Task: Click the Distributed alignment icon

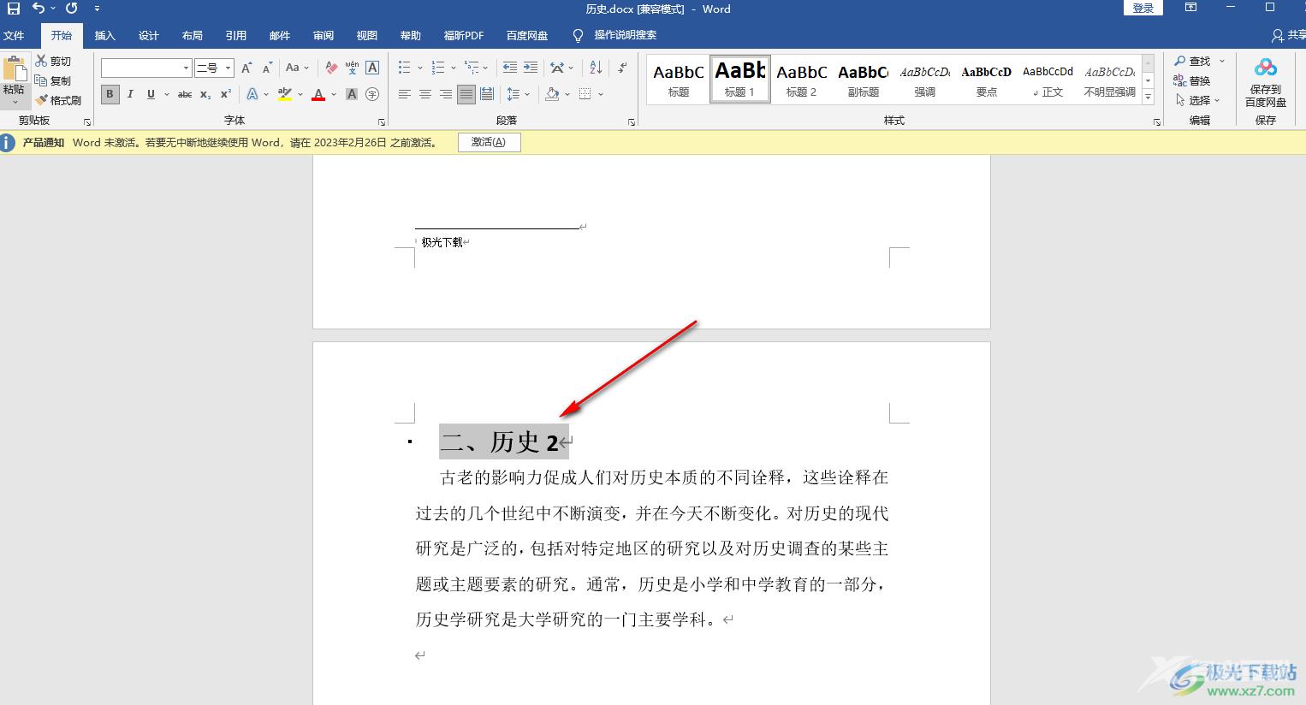Action: [x=487, y=94]
